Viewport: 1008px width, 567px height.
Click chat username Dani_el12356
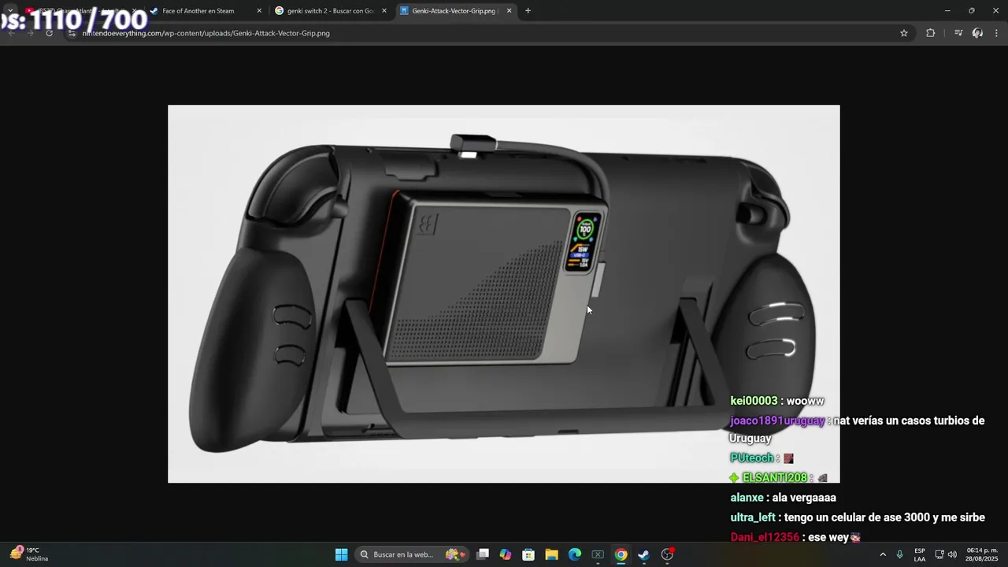coord(765,537)
